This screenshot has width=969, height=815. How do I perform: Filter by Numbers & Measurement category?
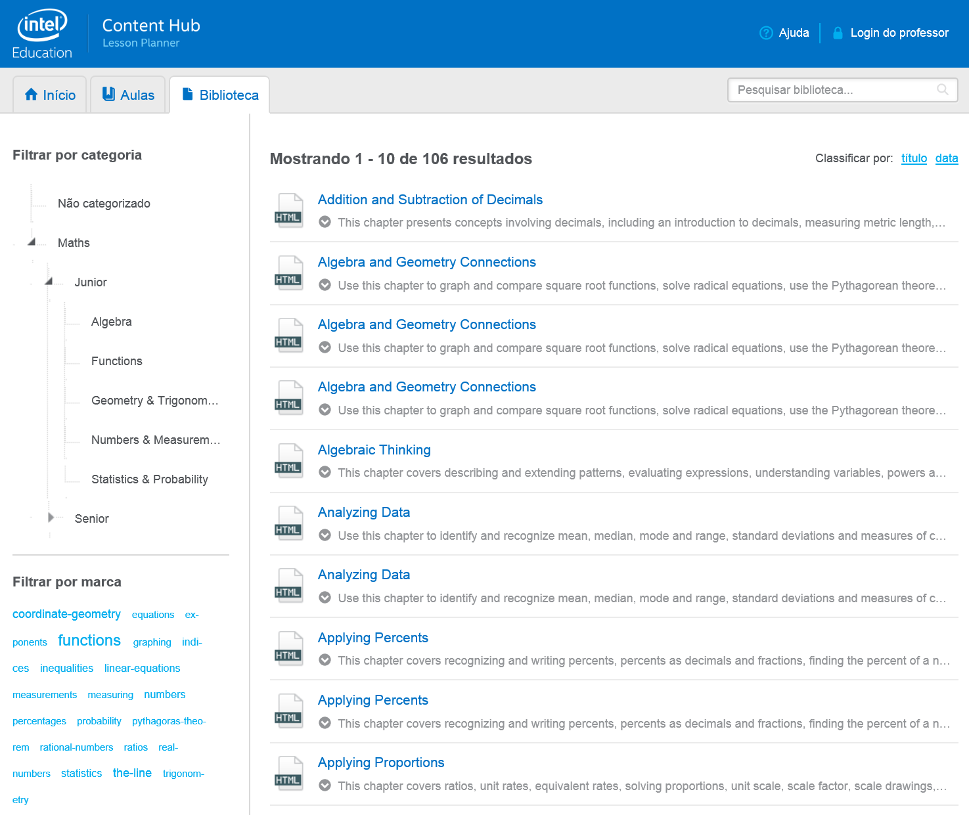[x=156, y=440]
